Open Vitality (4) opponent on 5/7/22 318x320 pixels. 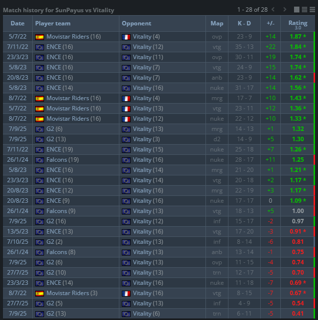[x=146, y=37]
